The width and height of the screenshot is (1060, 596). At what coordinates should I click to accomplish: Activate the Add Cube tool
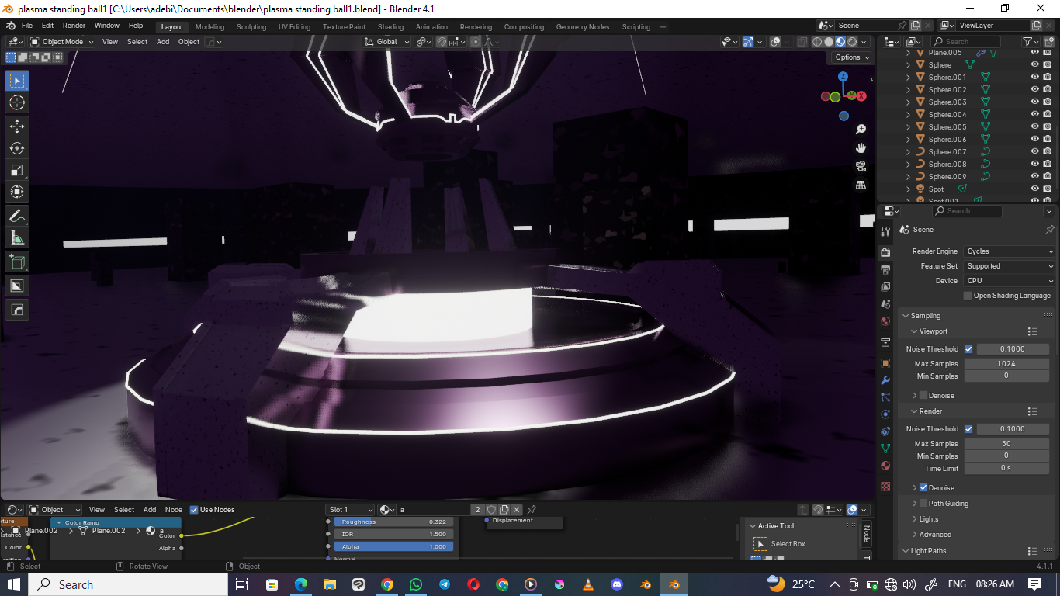[x=17, y=262]
